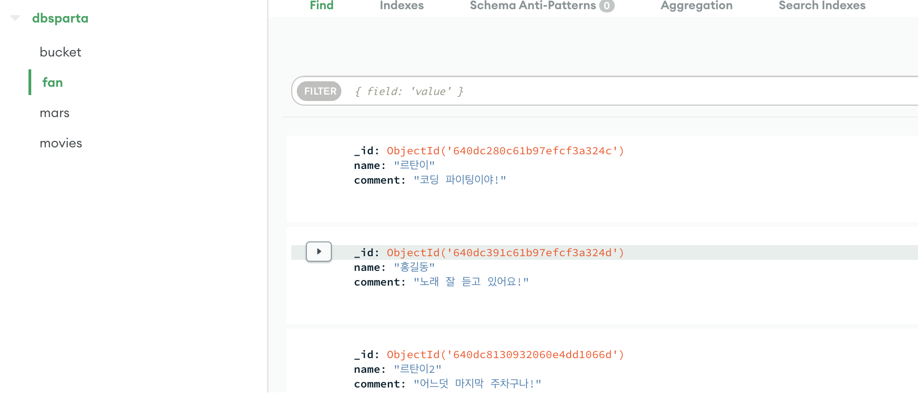Viewport: 918px width, 404px height.
Task: Switch to the Aggregation tab
Action: coord(697,6)
